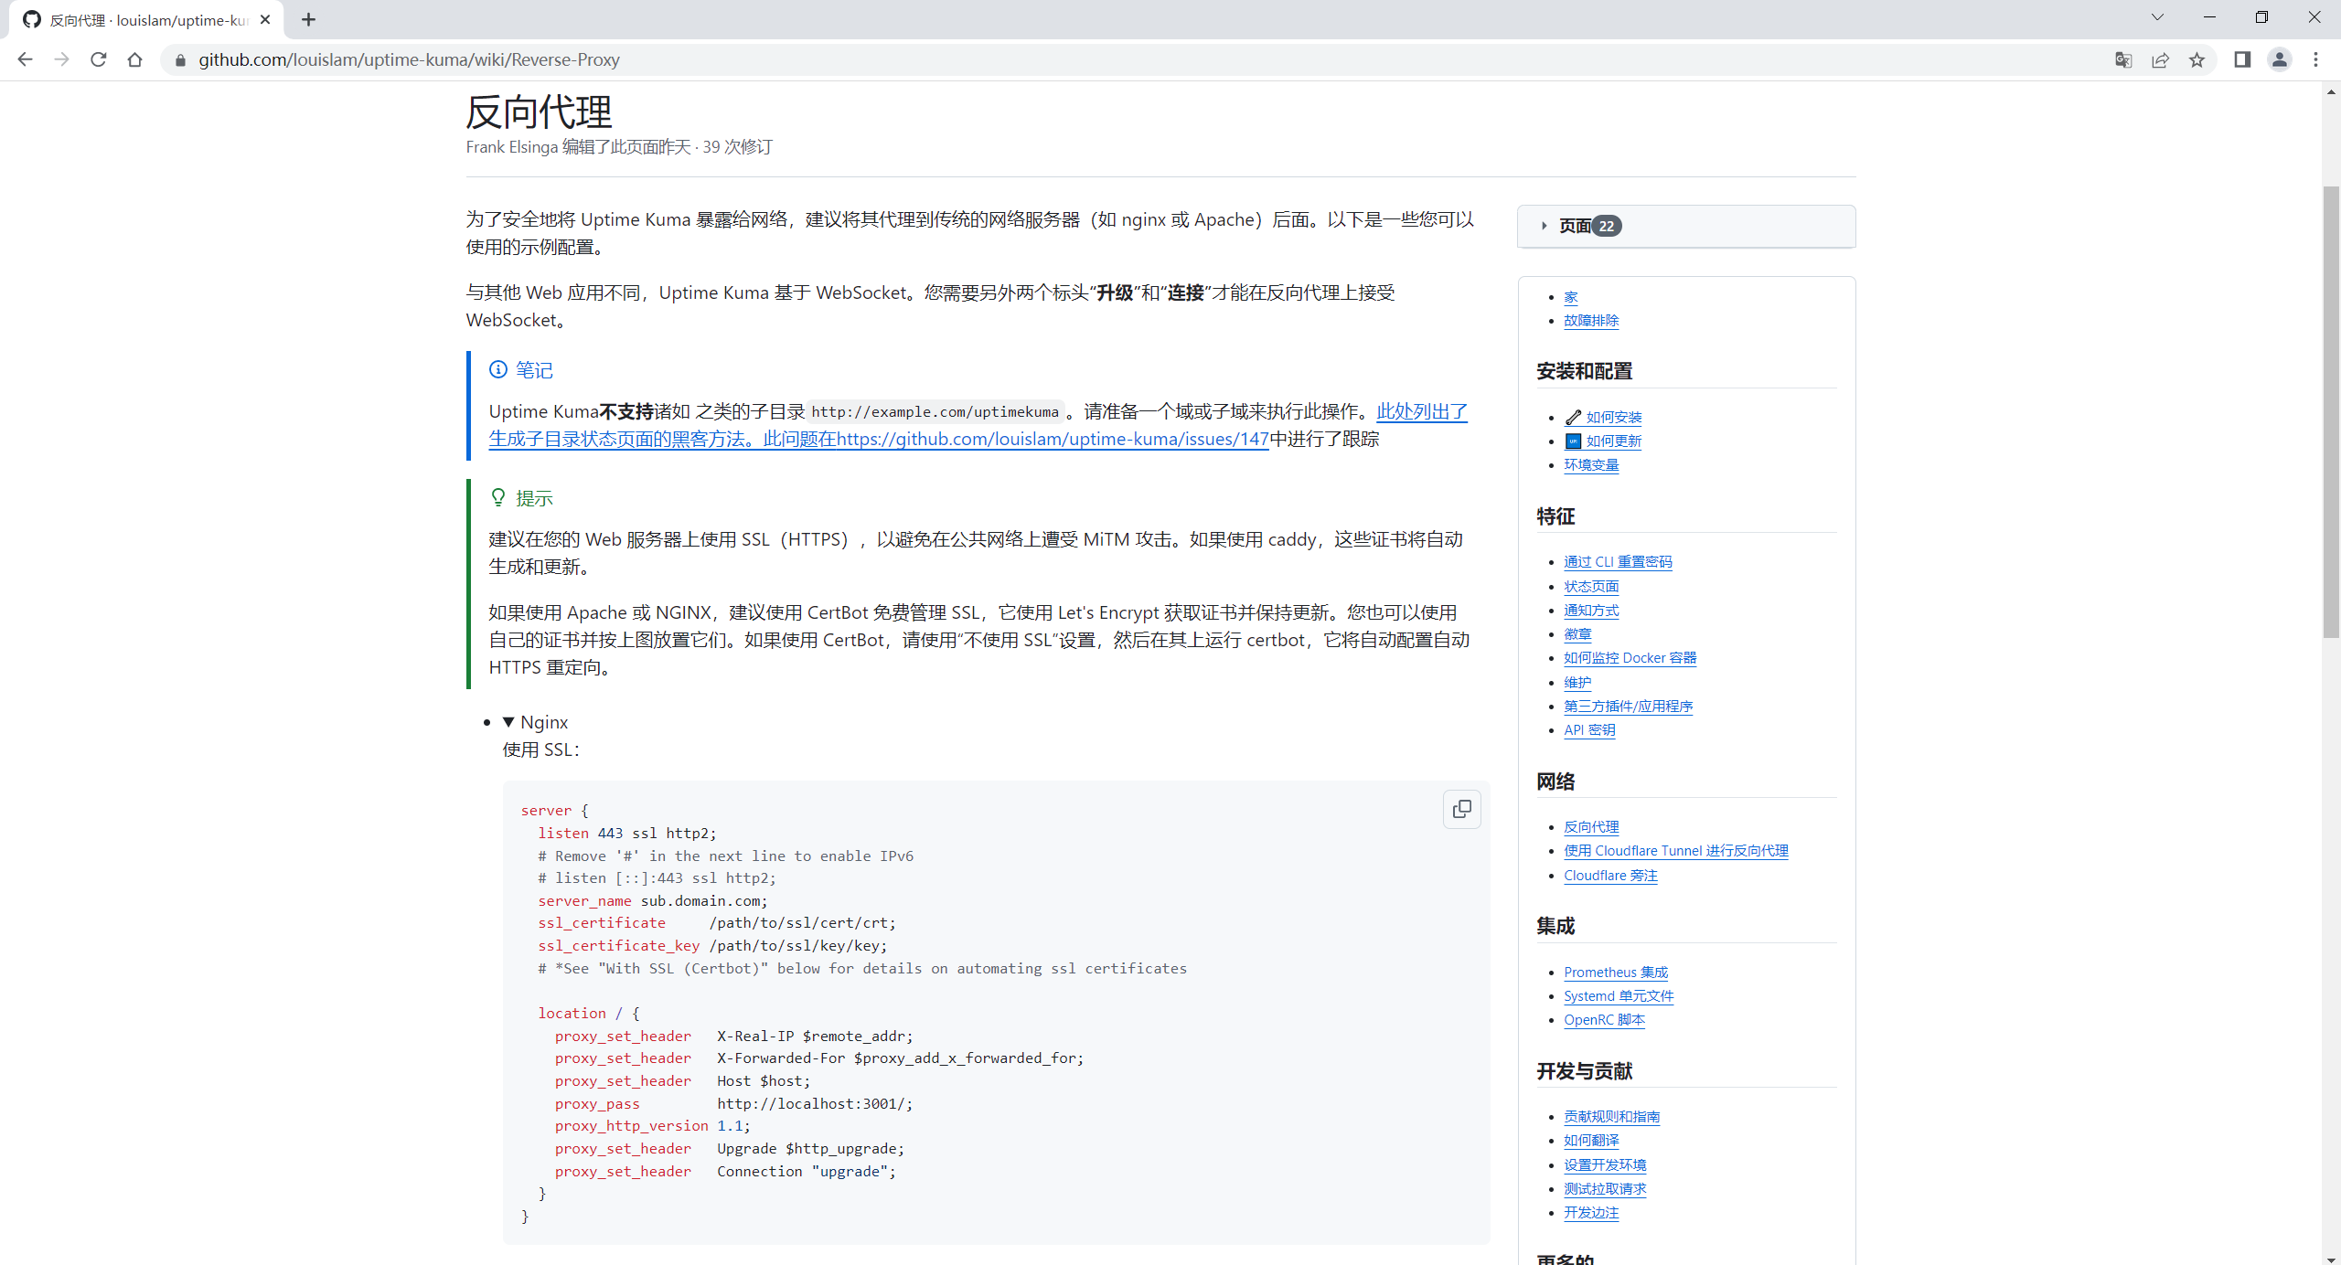Open 贡献规则和指南 page

(1611, 1117)
